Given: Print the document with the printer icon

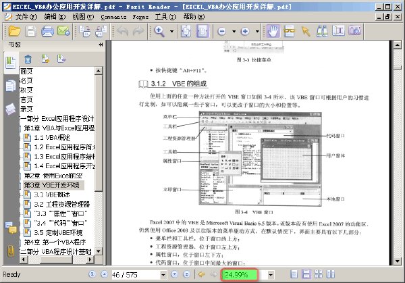Looking at the screenshot, I should point(47,31).
